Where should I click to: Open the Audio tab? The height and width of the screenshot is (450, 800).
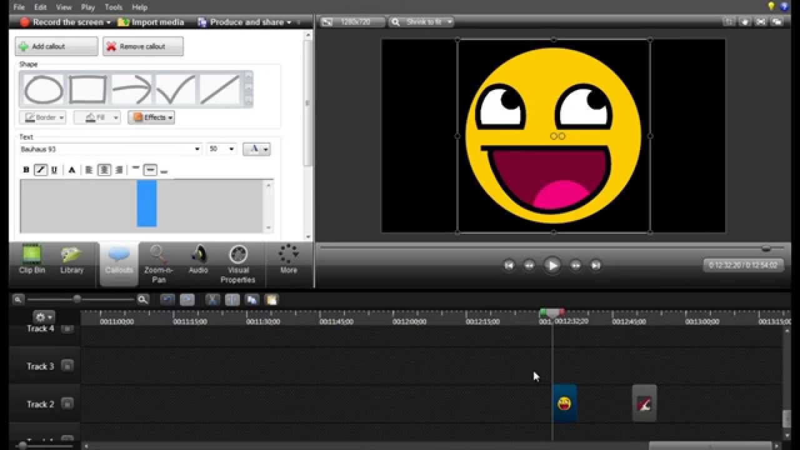coord(198,260)
